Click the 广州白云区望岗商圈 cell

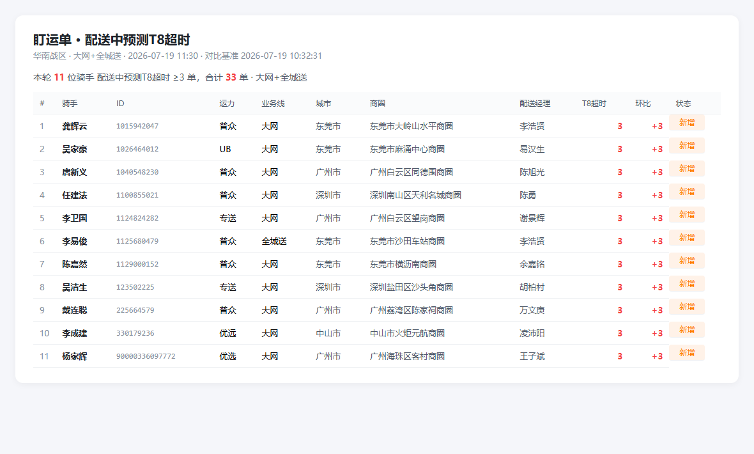(407, 218)
